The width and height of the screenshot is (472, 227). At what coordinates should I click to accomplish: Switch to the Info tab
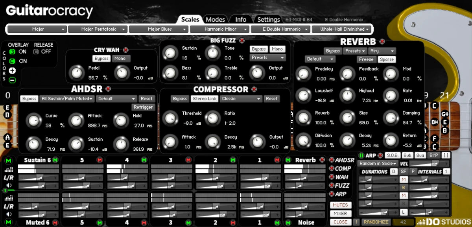point(241,19)
